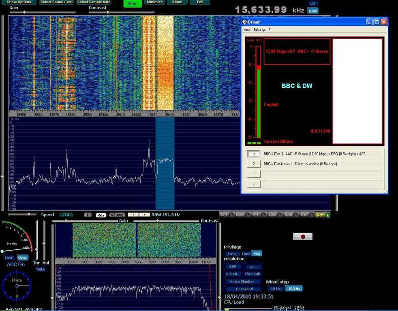398x311 pixels.
Task: Open the ? help menu in Dream
Action: (270, 30)
